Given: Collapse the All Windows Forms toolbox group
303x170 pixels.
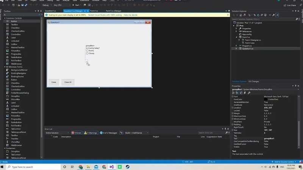Looking at the screenshot, I should click(x=5, y=67).
